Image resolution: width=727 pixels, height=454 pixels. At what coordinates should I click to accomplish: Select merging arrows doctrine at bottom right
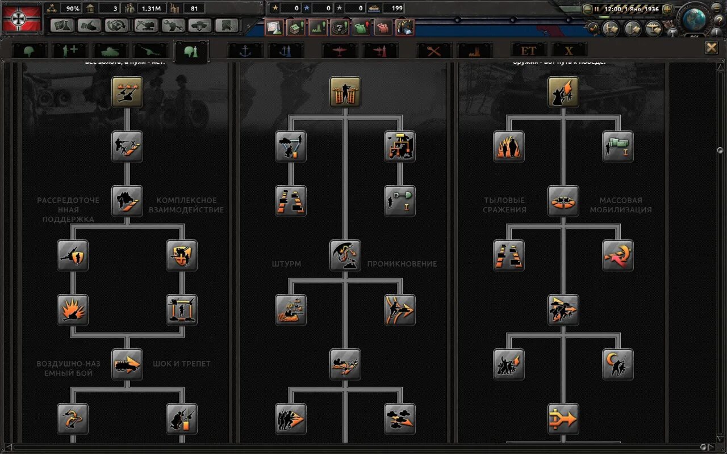click(563, 419)
